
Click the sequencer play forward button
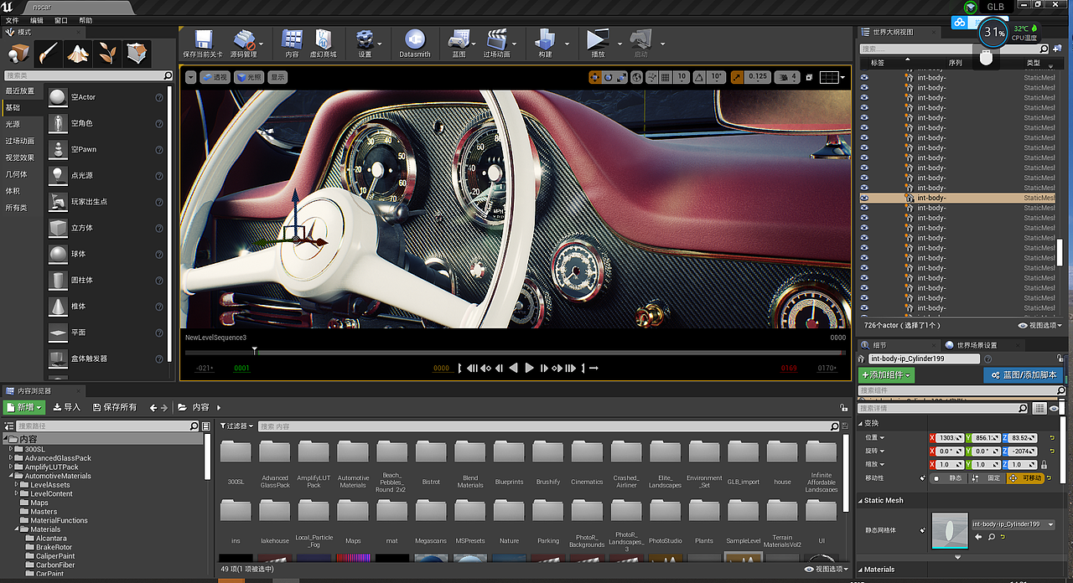529,368
